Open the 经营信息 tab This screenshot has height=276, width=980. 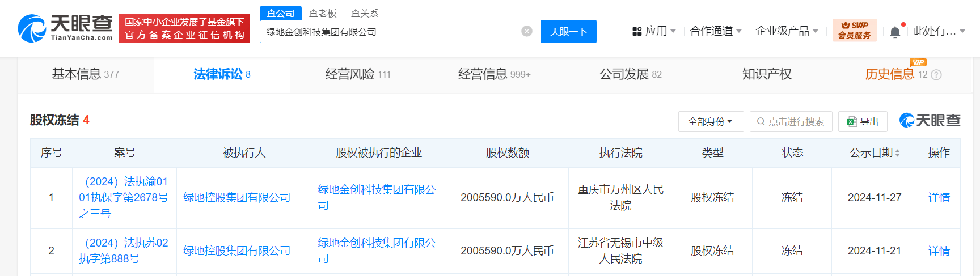[x=494, y=74]
